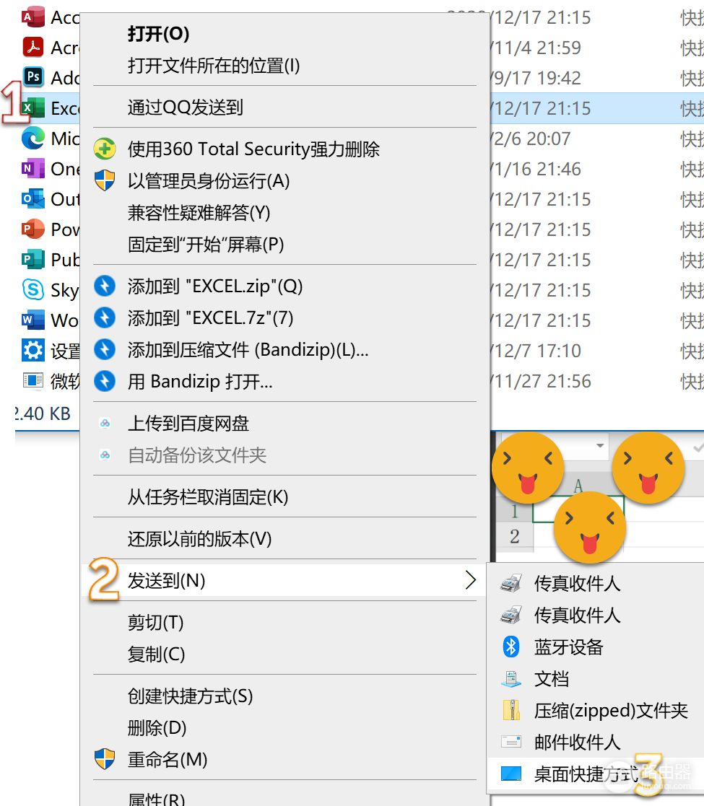
Task: Click the 360 Total Security green icon
Action: [x=105, y=149]
